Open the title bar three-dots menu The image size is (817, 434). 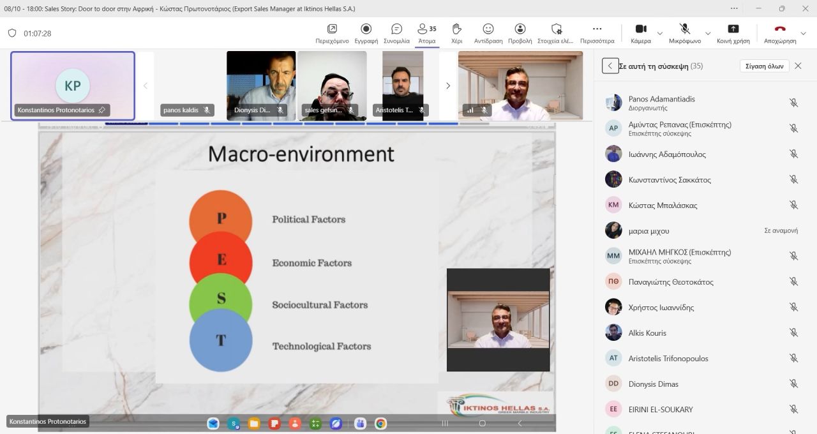pos(735,8)
